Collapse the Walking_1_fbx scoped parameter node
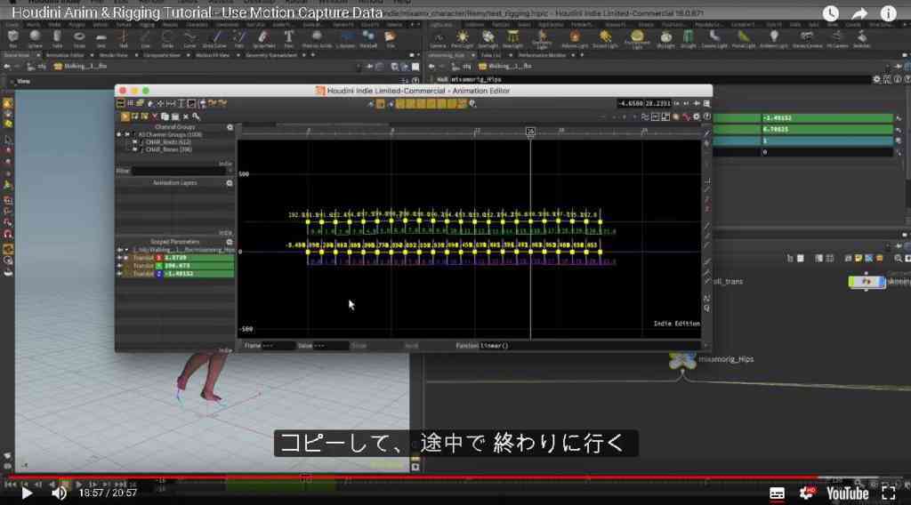Viewport: 911px width, 505px height. pyautogui.click(x=127, y=250)
